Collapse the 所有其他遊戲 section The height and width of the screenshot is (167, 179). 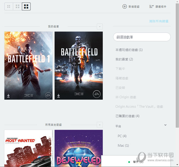[x=100, y=125]
